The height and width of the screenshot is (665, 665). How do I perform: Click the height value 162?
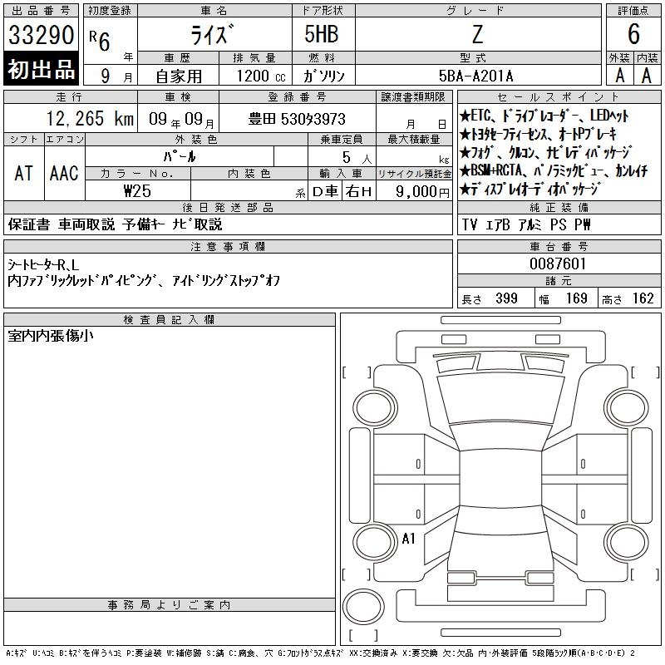click(x=643, y=298)
